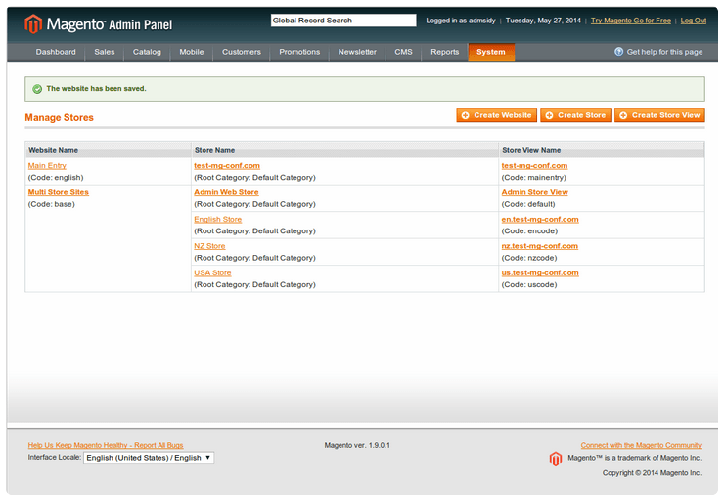Click the text (Code: english)
The height and width of the screenshot is (501, 725).
coord(56,177)
